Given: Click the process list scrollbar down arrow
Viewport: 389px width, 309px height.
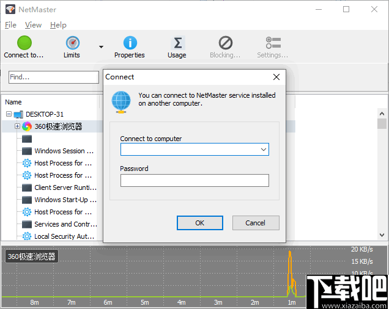Looking at the screenshot, I should tap(382, 234).
